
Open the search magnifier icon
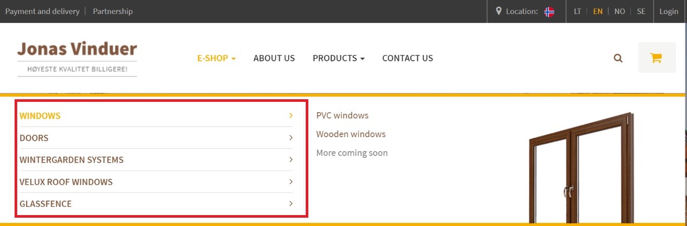pos(618,58)
